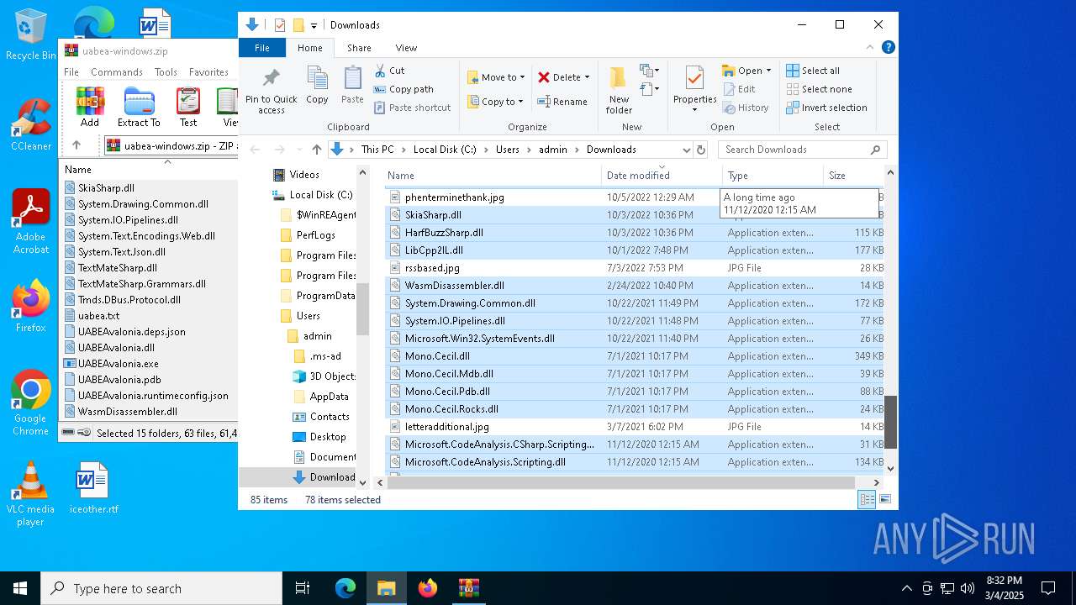Click History in Open group

pos(746,108)
